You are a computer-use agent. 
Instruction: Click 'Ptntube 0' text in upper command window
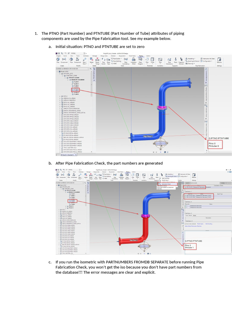click(214, 146)
